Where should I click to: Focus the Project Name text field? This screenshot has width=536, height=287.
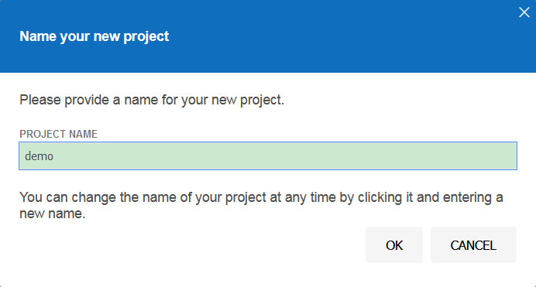tap(268, 156)
